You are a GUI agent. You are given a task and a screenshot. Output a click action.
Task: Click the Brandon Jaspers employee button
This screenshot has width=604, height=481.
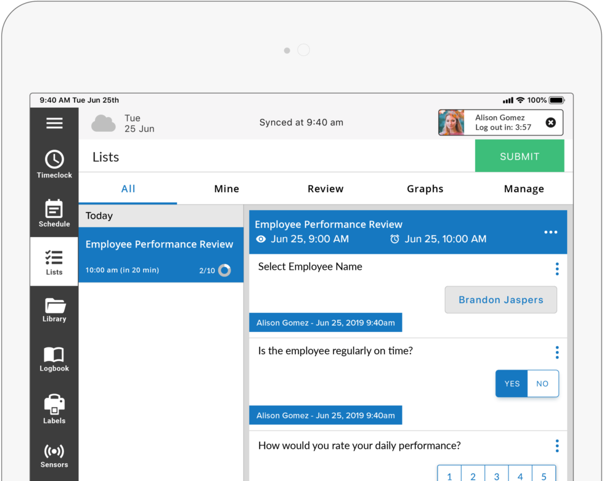pos(500,300)
